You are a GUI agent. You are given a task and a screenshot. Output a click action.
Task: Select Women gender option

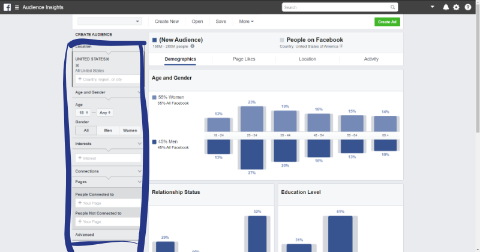point(130,130)
